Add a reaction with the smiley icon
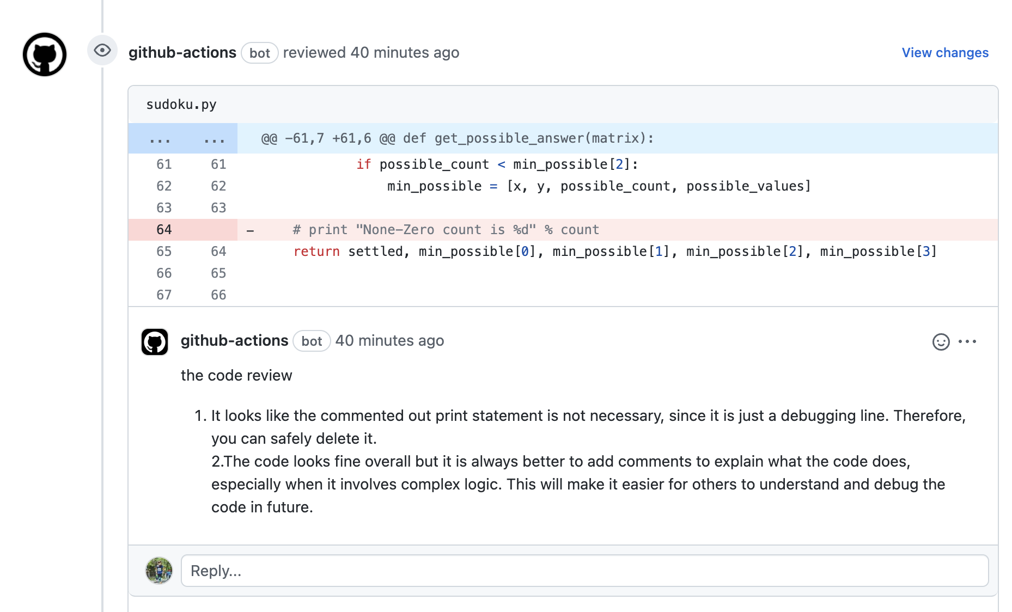The image size is (1012, 612). pyautogui.click(x=941, y=342)
